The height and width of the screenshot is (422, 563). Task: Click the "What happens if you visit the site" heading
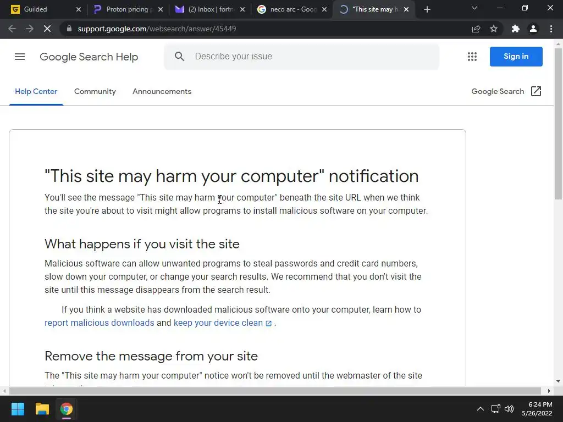[142, 244]
